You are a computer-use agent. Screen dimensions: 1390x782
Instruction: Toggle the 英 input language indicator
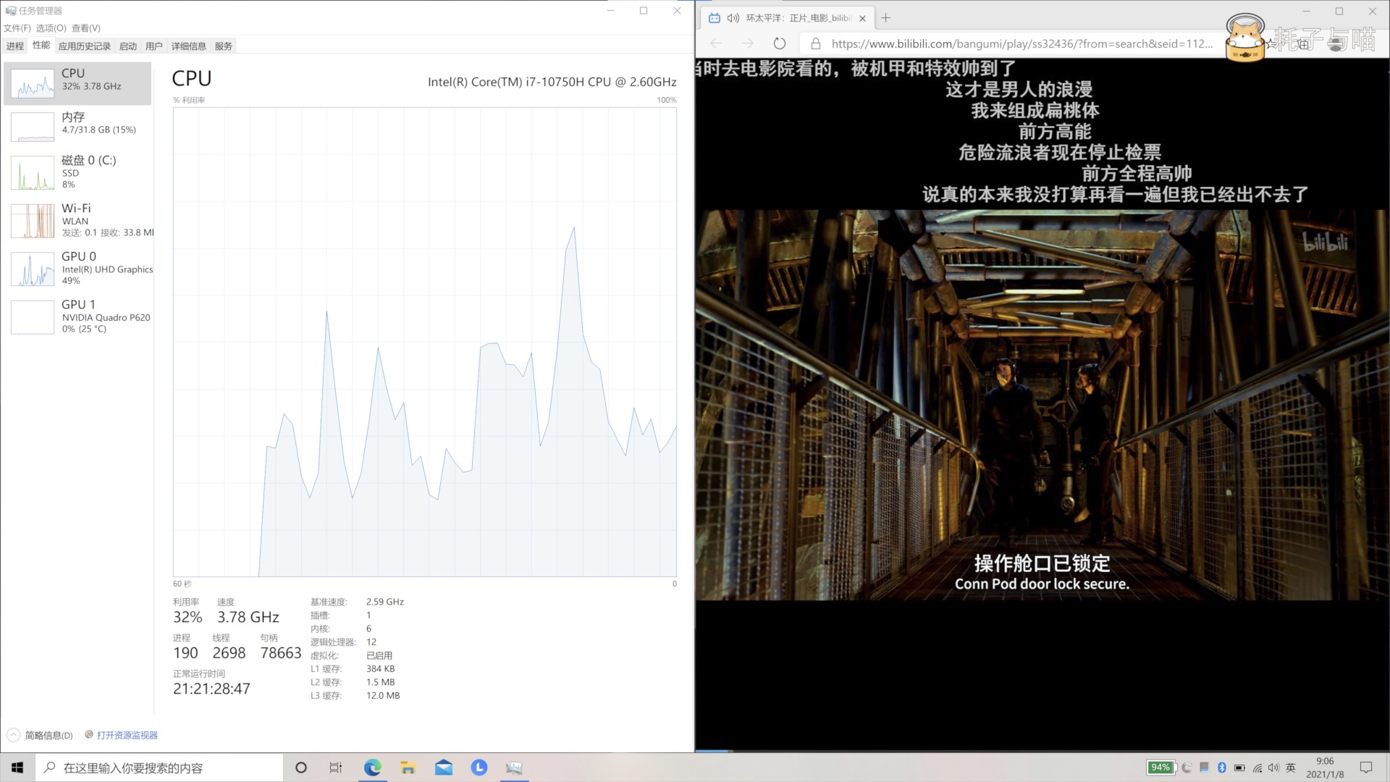click(1291, 768)
